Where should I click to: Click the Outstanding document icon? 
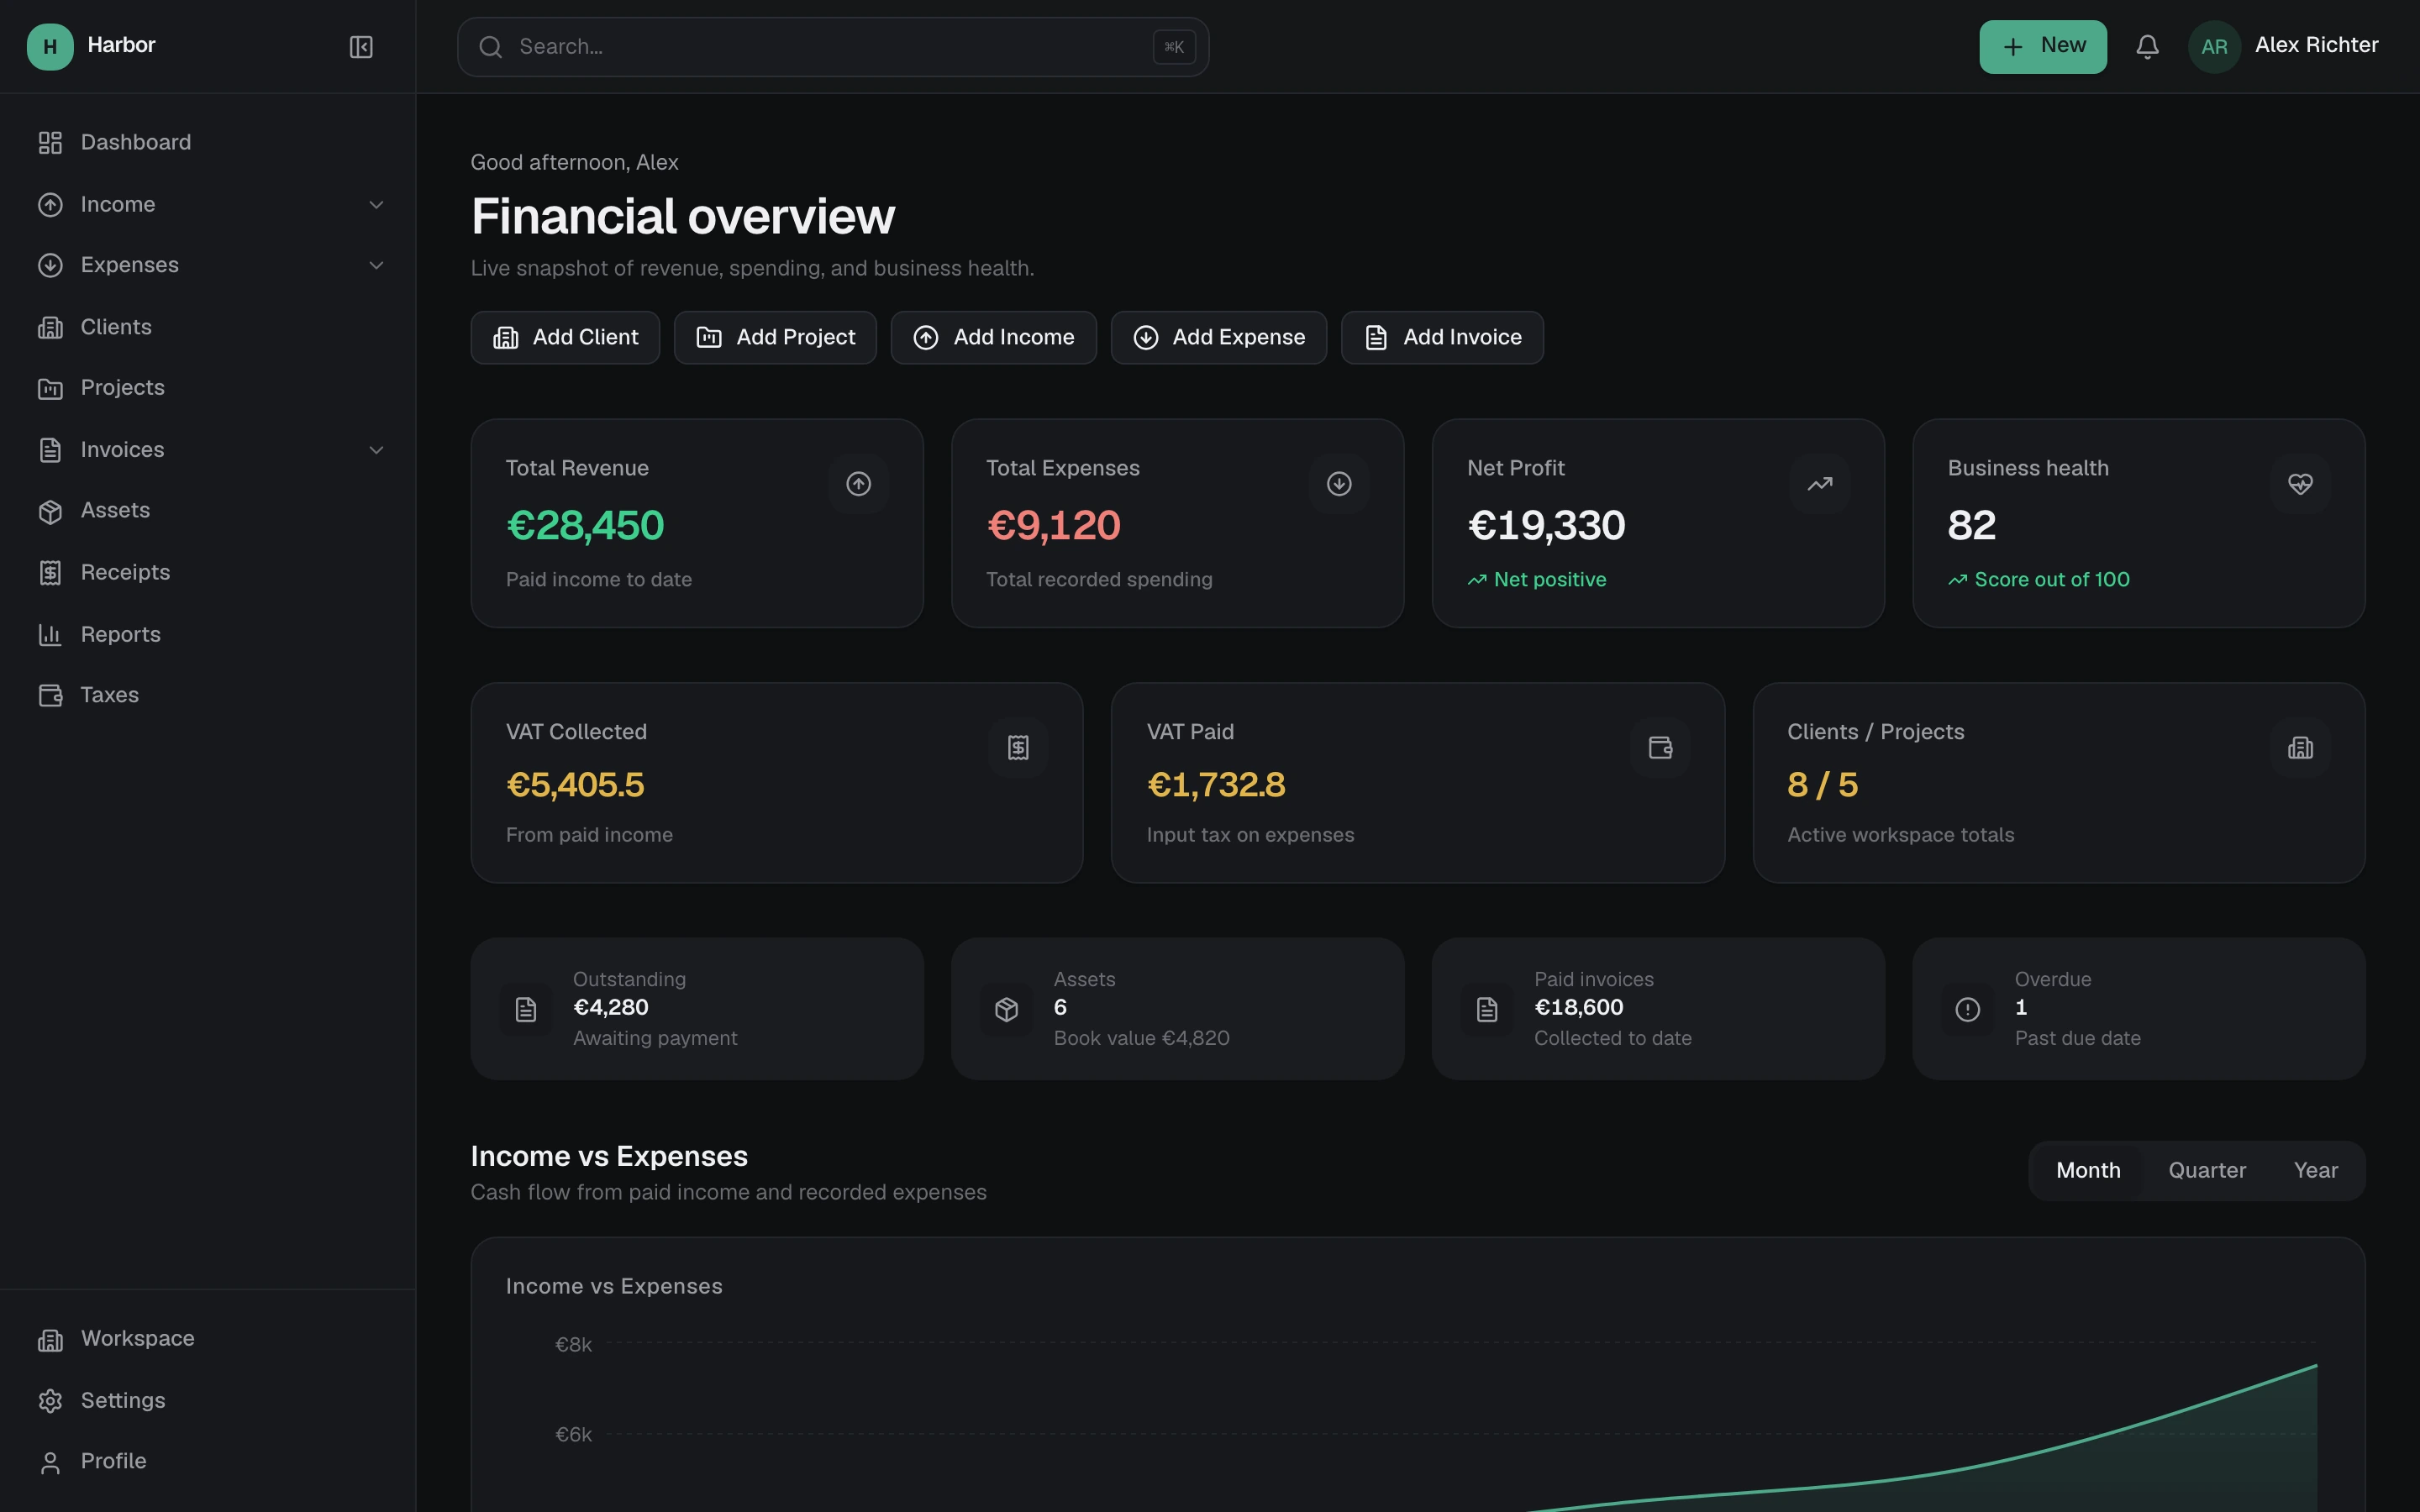(526, 1009)
